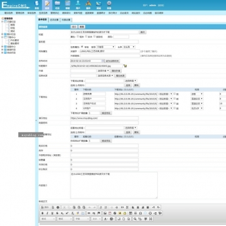
Task: Click the Source (源码) button in editor
Action: tap(45, 207)
